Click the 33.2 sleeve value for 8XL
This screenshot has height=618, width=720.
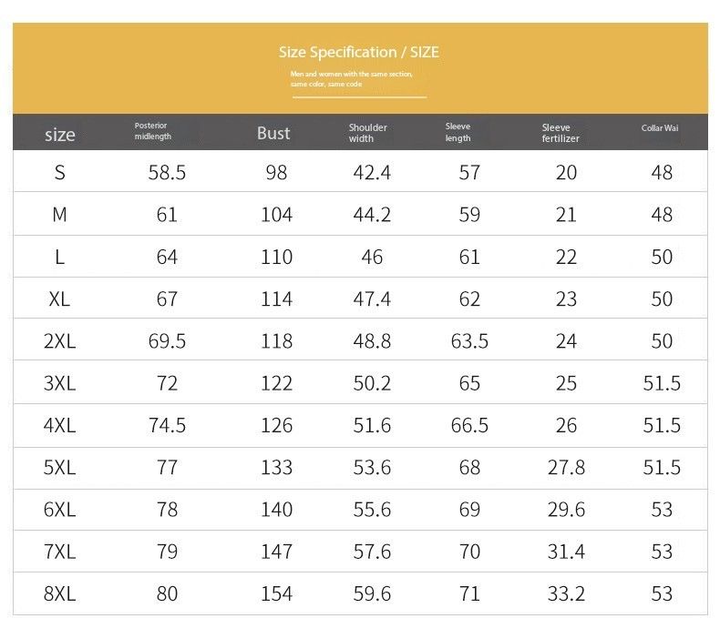point(566,593)
